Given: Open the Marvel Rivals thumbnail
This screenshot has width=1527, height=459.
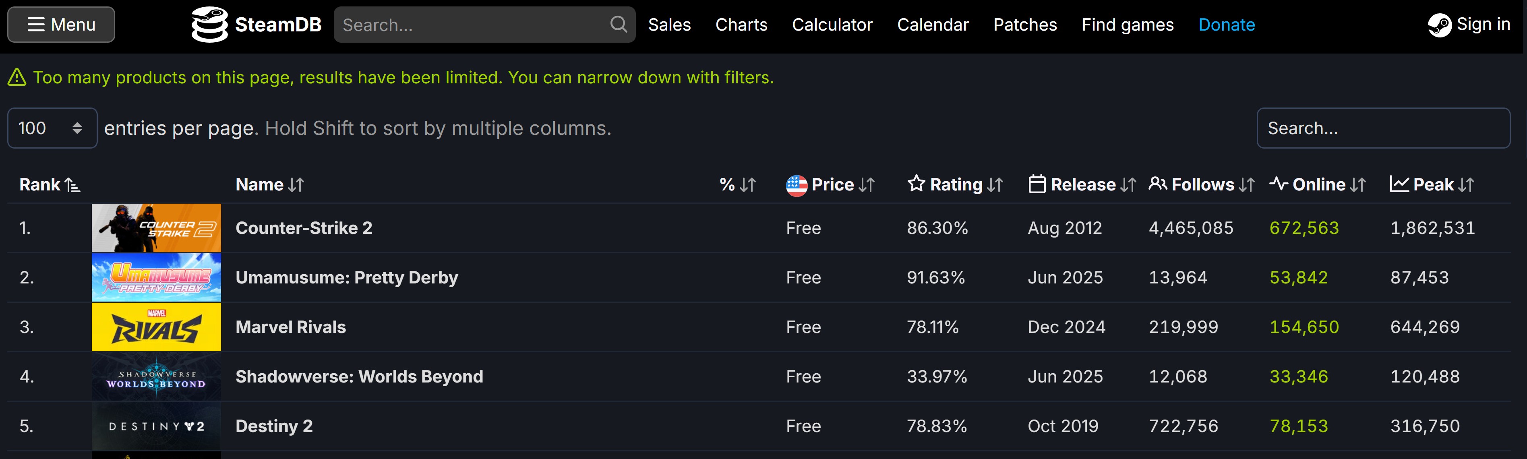Looking at the screenshot, I should (x=157, y=327).
